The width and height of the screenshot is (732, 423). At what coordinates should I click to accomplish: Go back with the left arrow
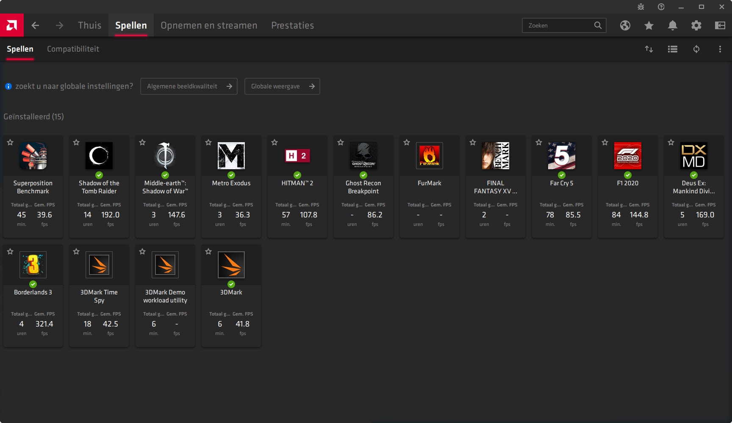(35, 25)
